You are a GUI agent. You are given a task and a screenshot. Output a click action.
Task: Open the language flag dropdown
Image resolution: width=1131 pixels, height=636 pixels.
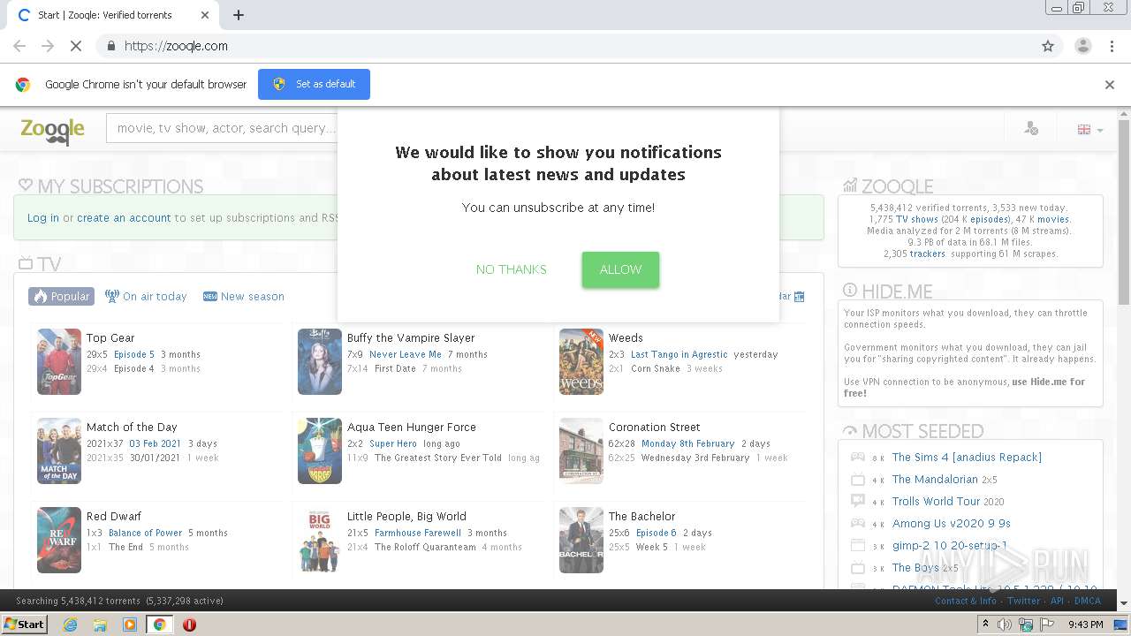coord(1089,130)
